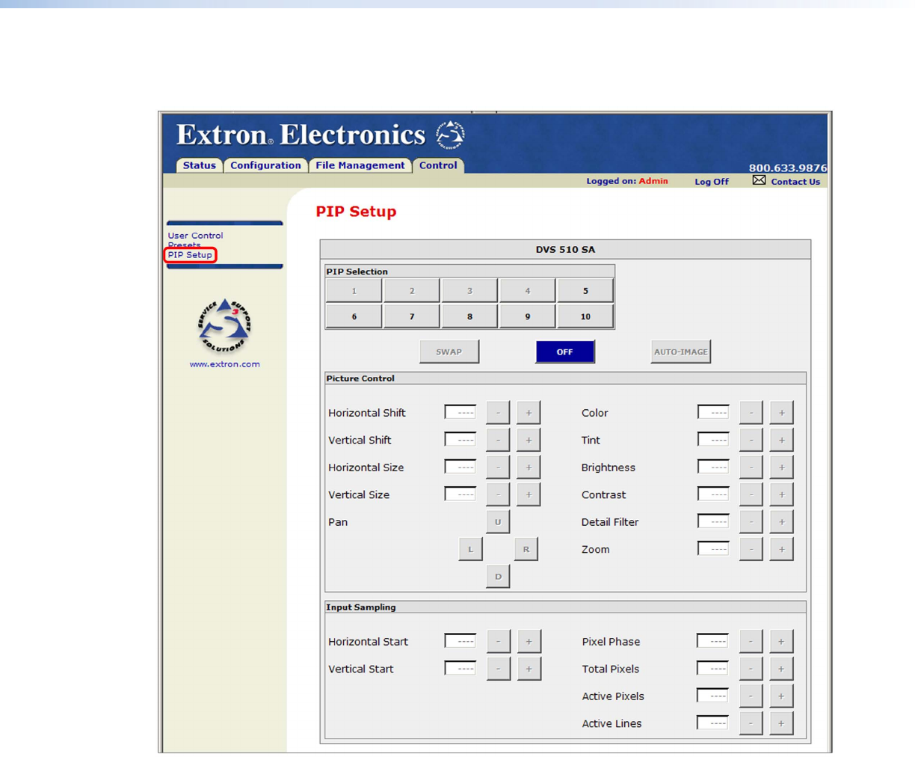The image size is (915, 757).
Task: Select PIP input 8
Action: pos(469,316)
